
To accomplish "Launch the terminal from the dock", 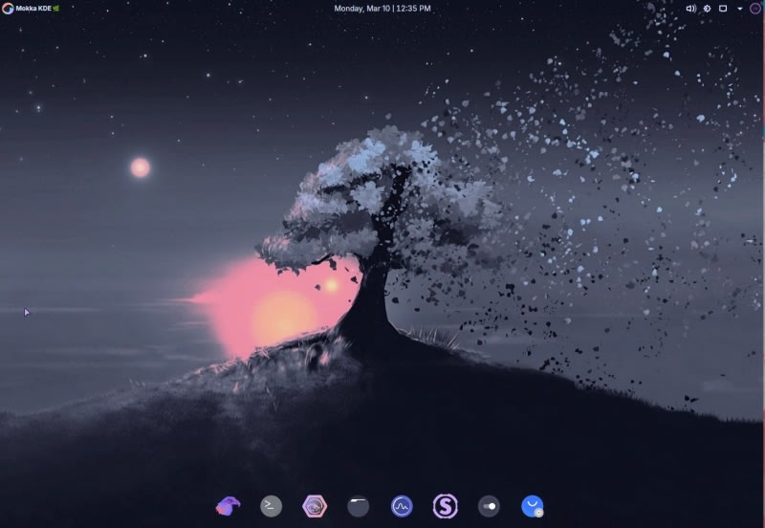I will [271, 506].
